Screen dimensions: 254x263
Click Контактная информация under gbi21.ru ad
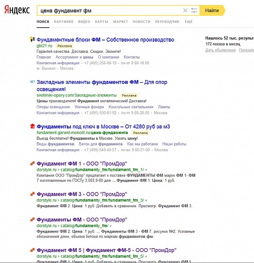click(58, 63)
